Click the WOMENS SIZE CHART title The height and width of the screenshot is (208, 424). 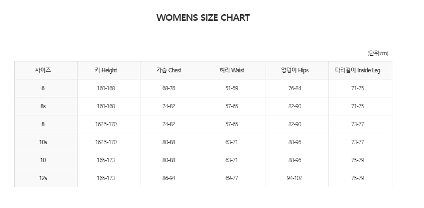coord(203,18)
